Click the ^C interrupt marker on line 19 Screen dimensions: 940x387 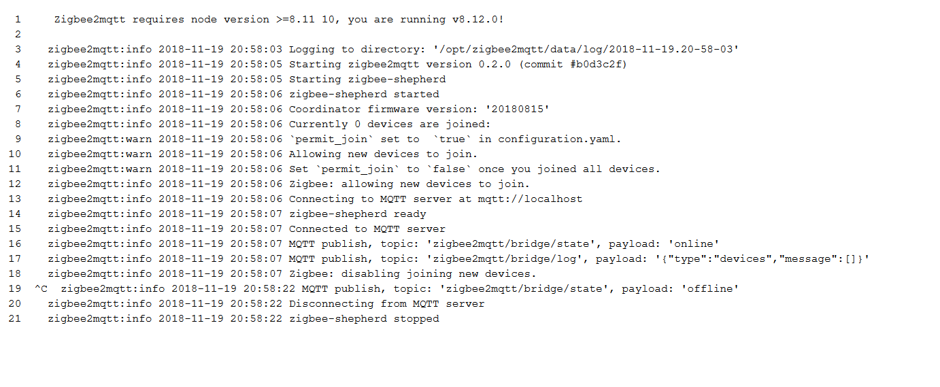41,288
